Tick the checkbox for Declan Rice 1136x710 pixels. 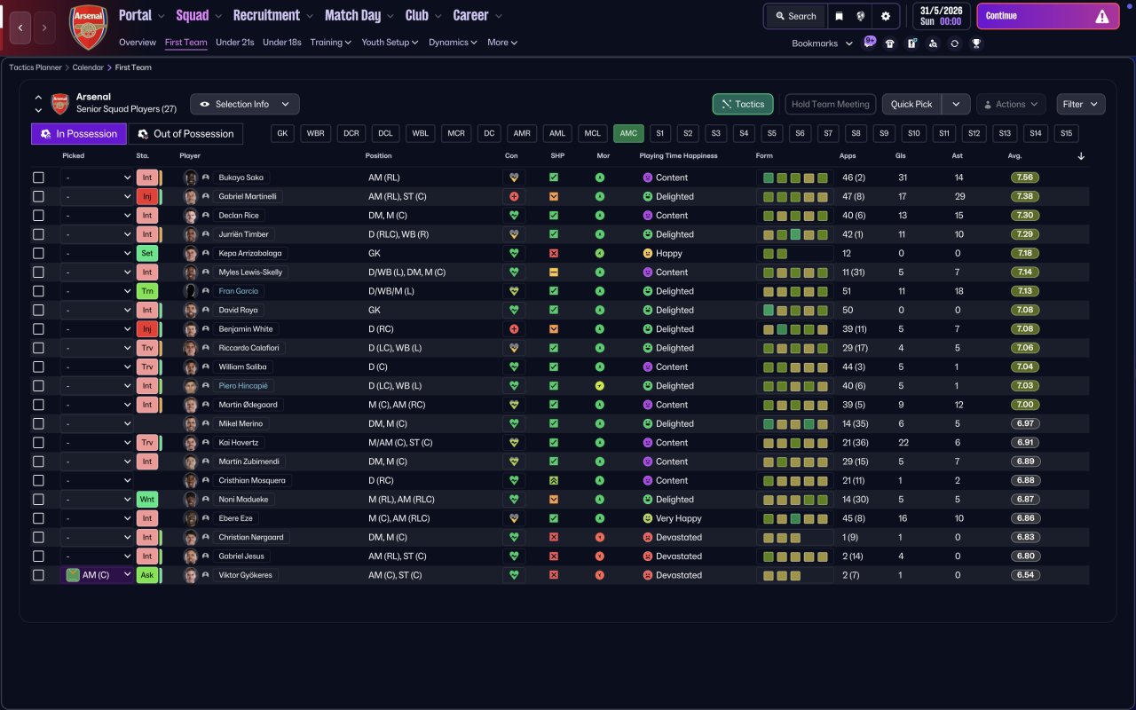38,216
